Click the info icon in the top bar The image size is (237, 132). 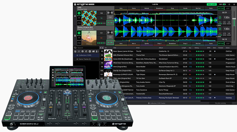(234, 4)
